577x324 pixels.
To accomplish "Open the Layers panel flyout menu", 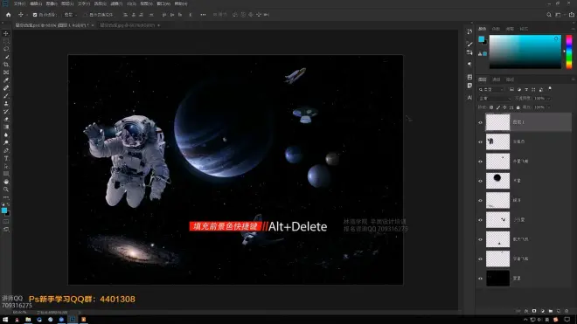I will click(573, 79).
